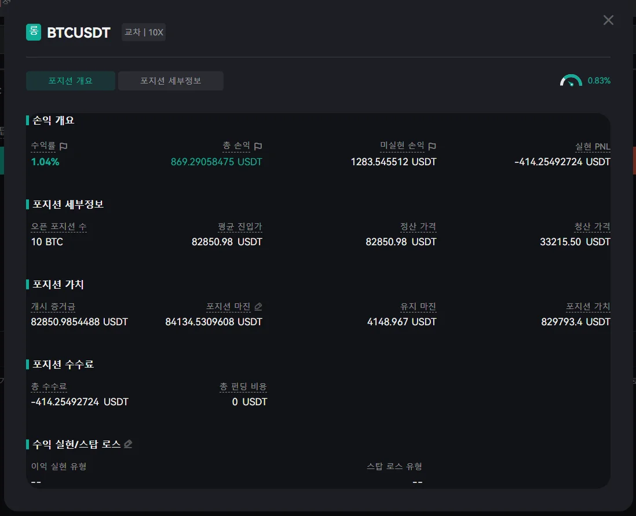Close the BTCUSDT position dialog
Screen dimensions: 636x516
coord(608,20)
